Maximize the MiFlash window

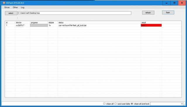[x=174, y=3]
